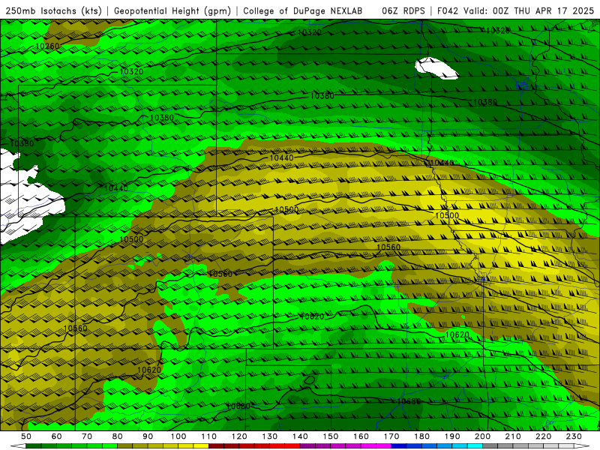This screenshot has width=600, height=450.
Task: Click the 200 value on the color scale
Action: [x=483, y=436]
